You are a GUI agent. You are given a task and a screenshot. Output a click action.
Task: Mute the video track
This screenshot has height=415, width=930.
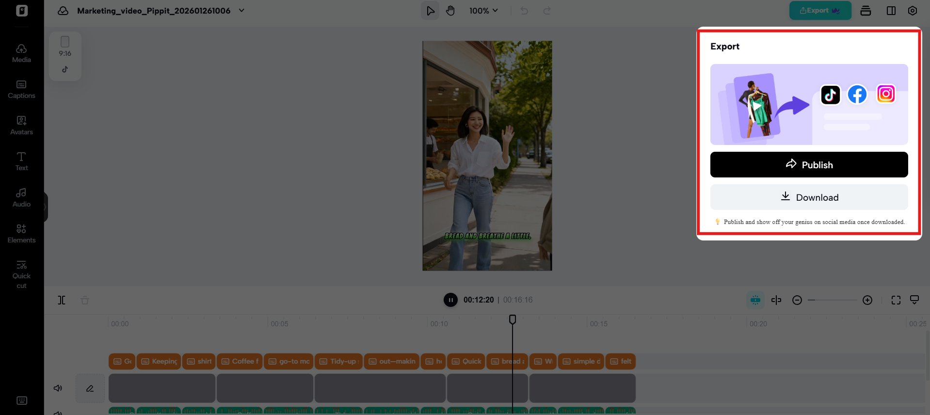pos(58,388)
